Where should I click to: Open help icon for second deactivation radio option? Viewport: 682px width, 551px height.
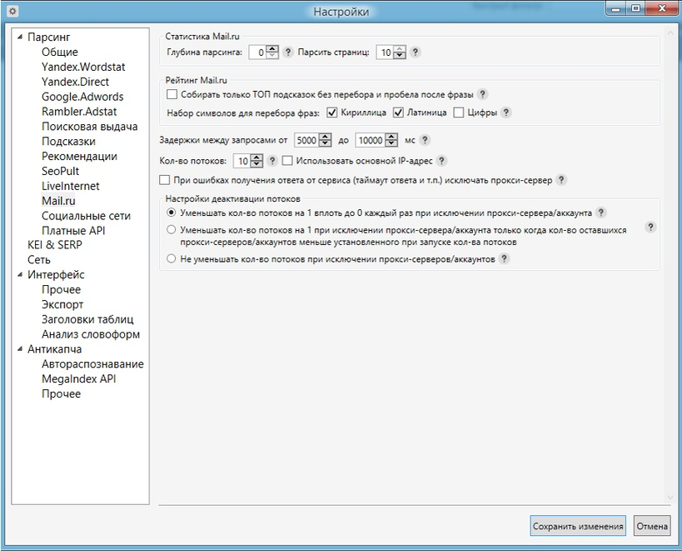650,228
